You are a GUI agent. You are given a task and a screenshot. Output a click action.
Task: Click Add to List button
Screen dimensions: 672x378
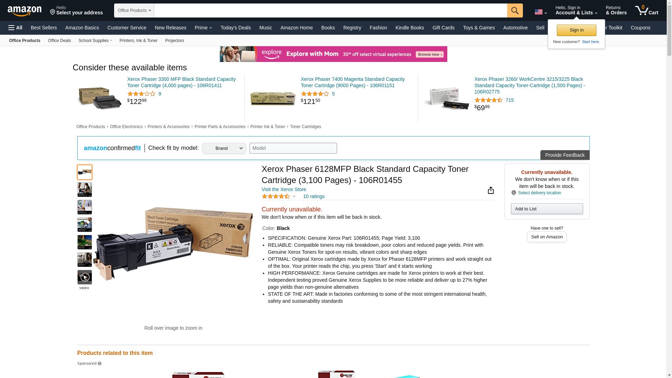[x=547, y=209]
